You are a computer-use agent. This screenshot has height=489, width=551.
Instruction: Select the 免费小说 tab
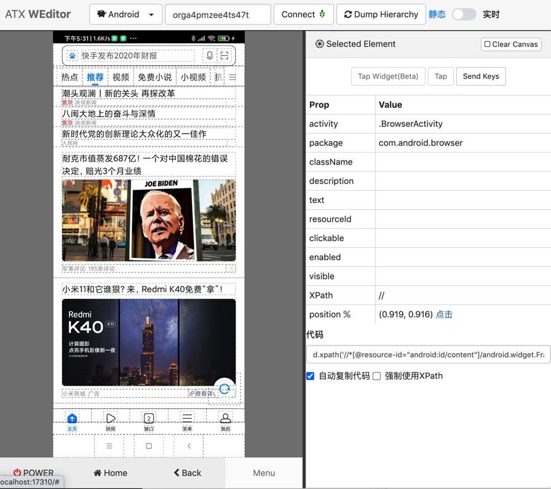(x=154, y=77)
